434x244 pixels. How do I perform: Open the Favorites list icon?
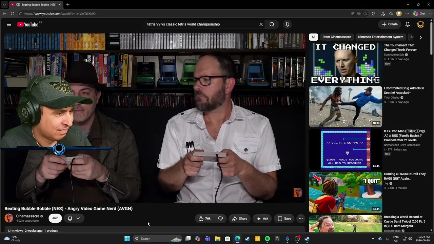[x=391, y=14]
